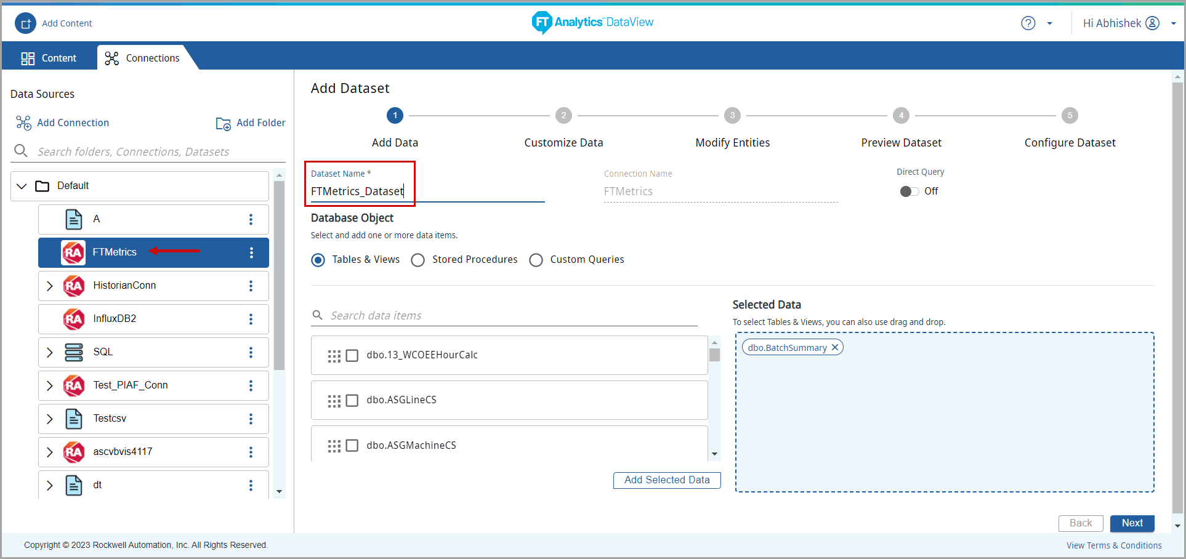
Task: Click the Add Folder icon
Action: tap(223, 123)
